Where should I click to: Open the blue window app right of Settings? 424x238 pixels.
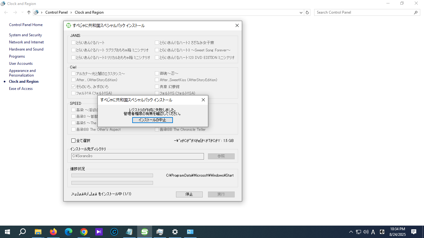(190, 232)
